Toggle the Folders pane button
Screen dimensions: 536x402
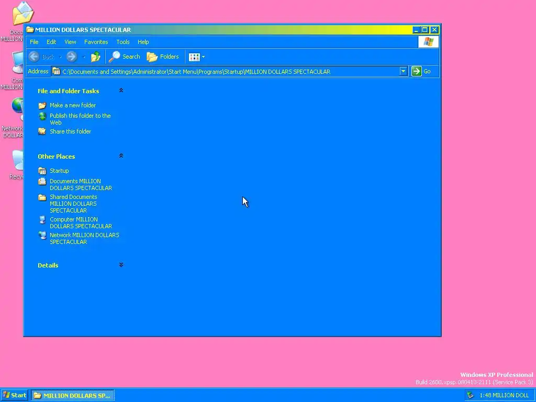click(x=163, y=57)
